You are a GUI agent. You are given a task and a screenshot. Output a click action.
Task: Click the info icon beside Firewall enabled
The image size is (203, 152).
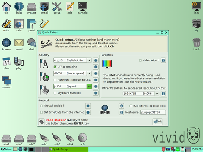tap(88, 106)
